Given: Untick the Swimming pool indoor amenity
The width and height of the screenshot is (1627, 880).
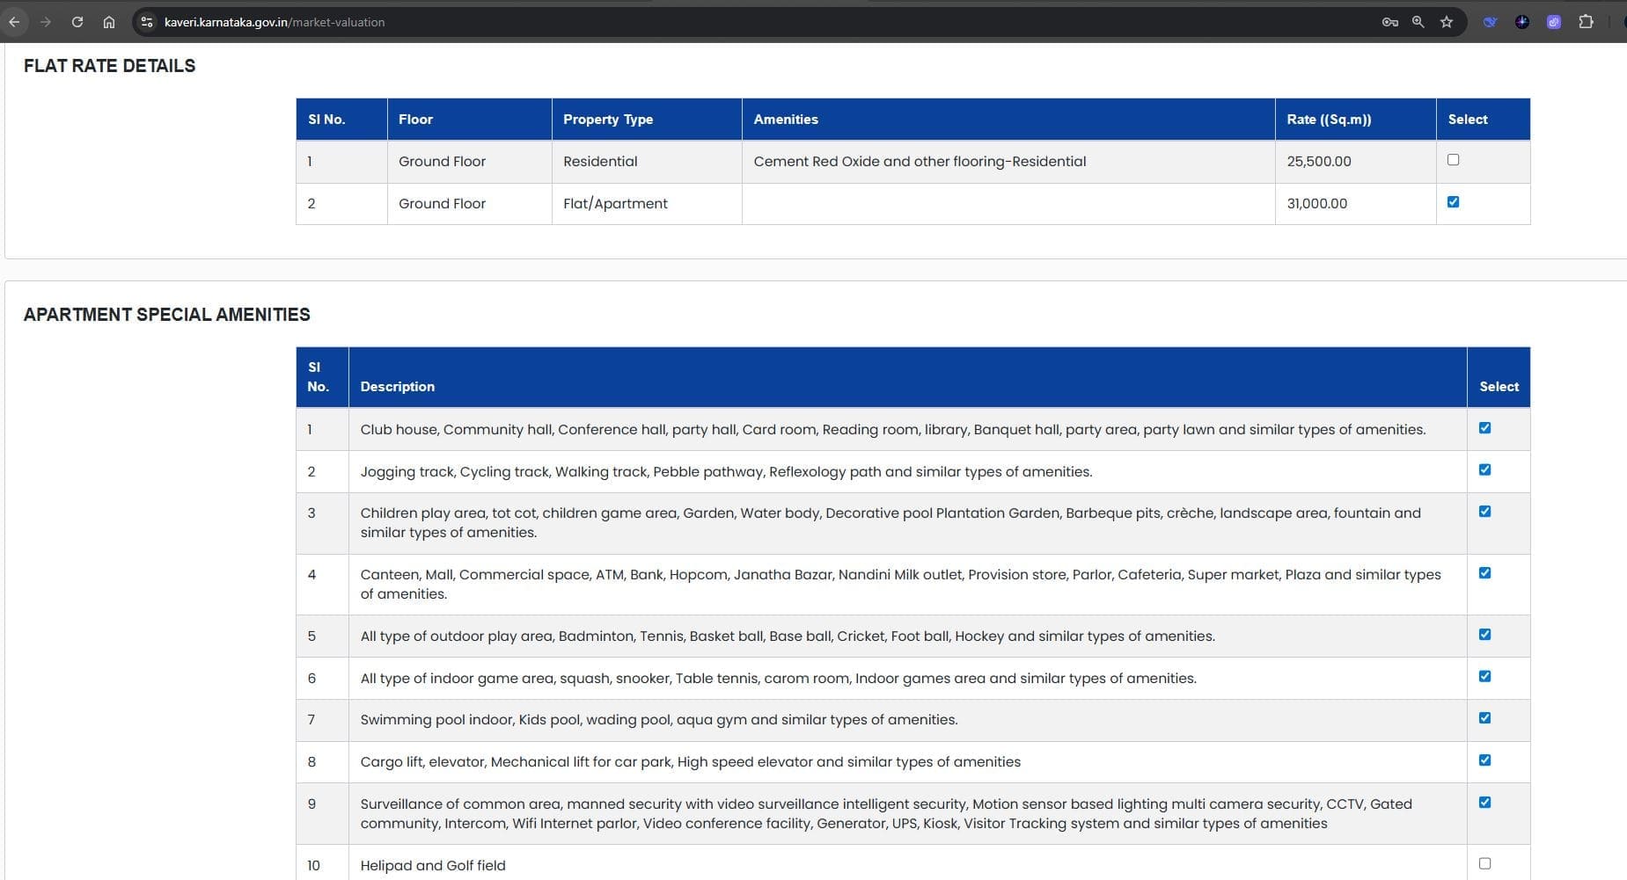Looking at the screenshot, I should pos(1484,718).
